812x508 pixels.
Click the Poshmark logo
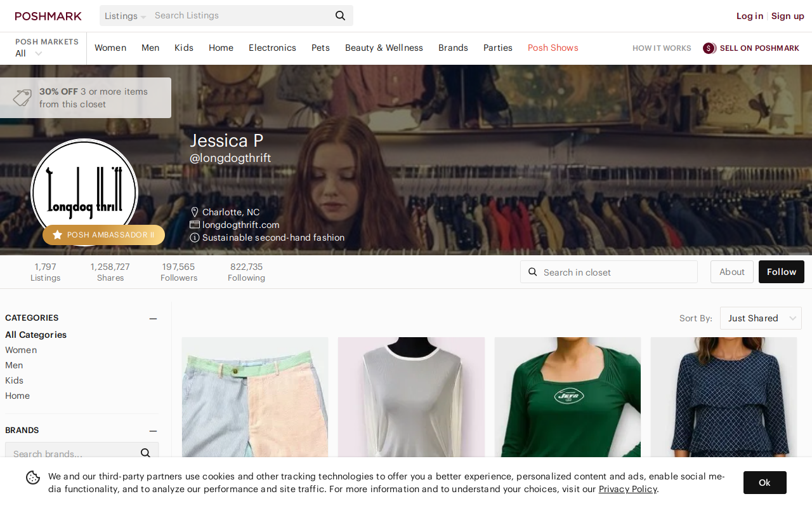click(48, 16)
